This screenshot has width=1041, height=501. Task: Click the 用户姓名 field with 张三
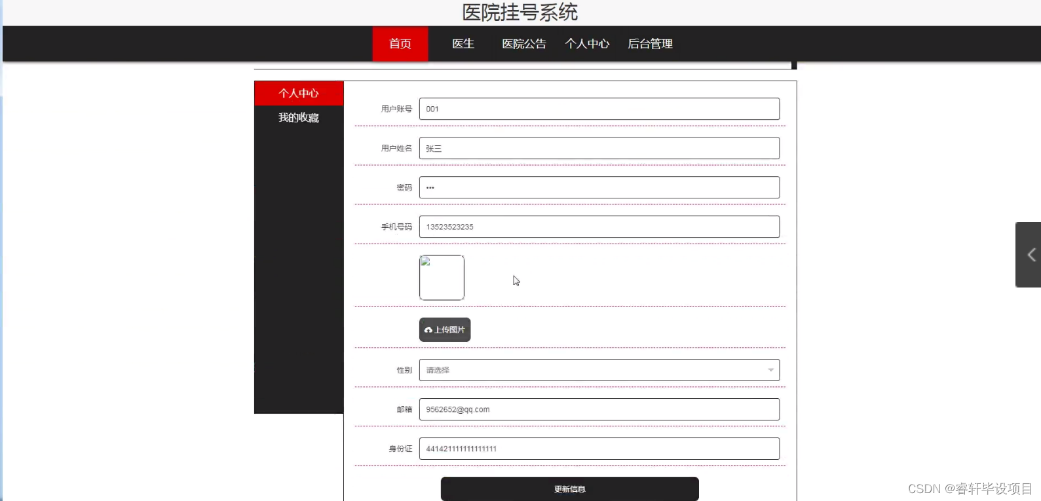tap(599, 148)
